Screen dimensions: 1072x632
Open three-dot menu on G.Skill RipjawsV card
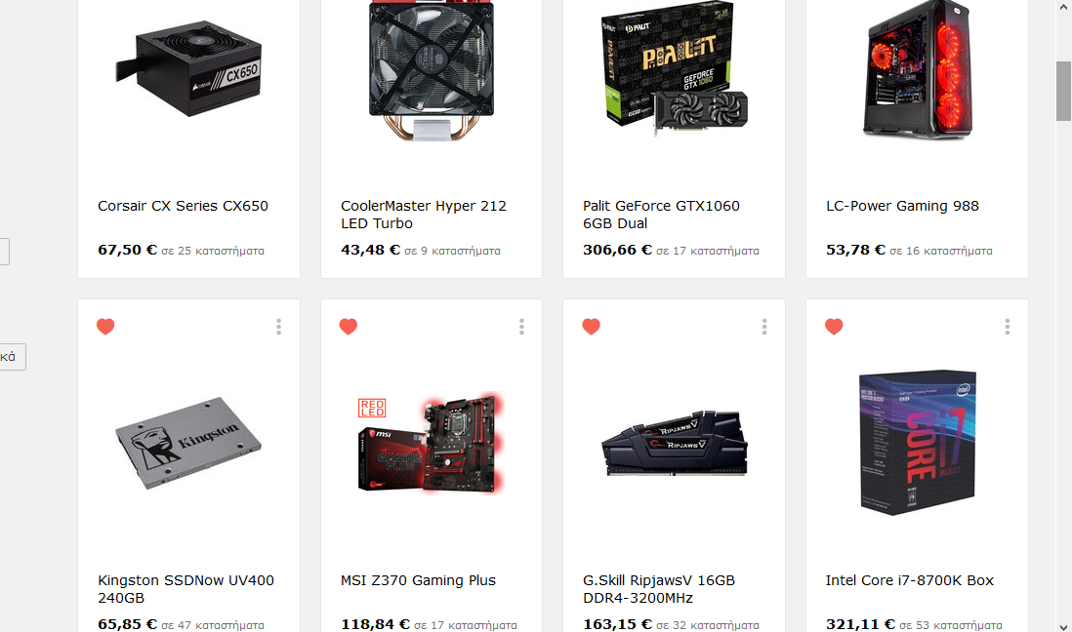(x=763, y=327)
